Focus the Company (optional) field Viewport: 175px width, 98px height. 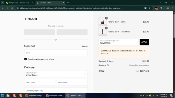click(56, 90)
